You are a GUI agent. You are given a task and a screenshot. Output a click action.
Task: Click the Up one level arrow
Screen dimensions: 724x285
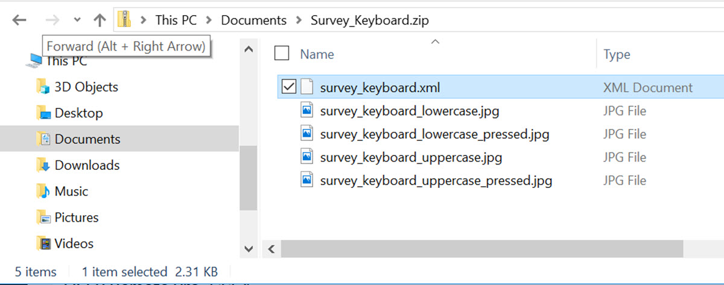coord(100,20)
